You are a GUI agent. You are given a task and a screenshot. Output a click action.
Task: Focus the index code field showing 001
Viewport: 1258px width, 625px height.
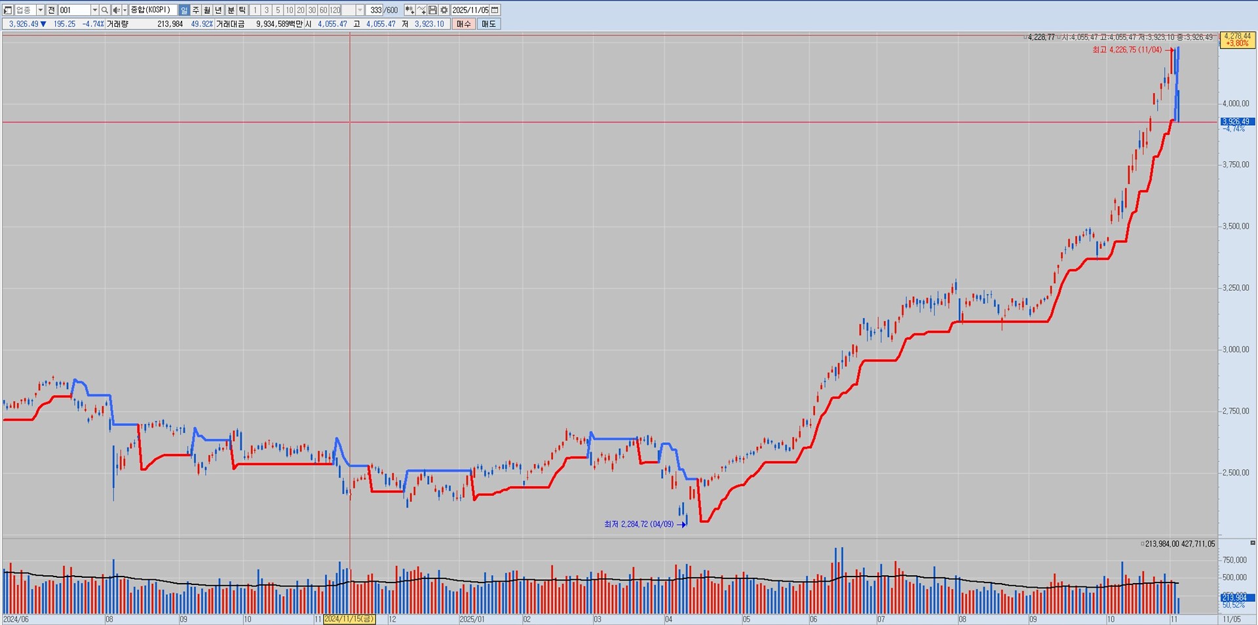(x=74, y=10)
